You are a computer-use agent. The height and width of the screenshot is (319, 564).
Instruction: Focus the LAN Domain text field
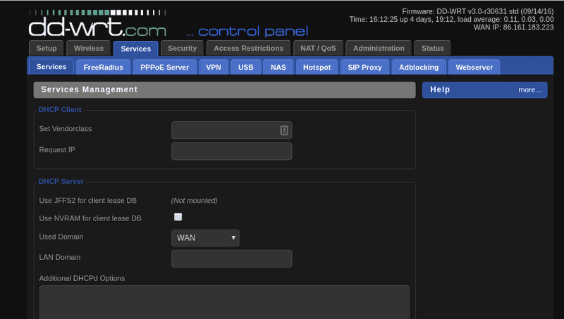tap(231, 258)
